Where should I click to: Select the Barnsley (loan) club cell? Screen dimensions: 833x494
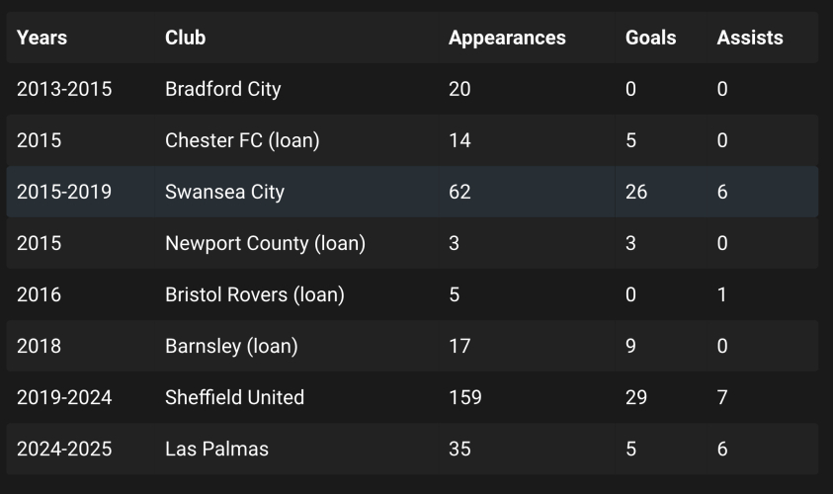[231, 346]
